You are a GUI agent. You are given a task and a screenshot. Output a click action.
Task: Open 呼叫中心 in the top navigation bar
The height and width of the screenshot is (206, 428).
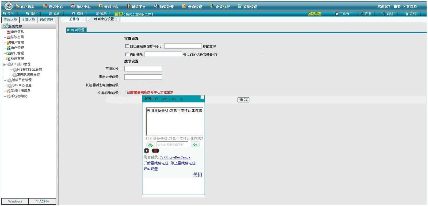pyautogui.click(x=109, y=7)
